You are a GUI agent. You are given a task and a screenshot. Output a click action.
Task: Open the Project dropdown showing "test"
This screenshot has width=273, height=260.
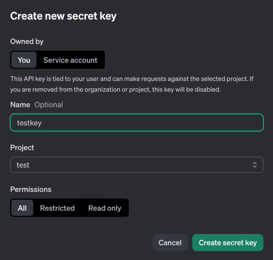click(x=136, y=165)
